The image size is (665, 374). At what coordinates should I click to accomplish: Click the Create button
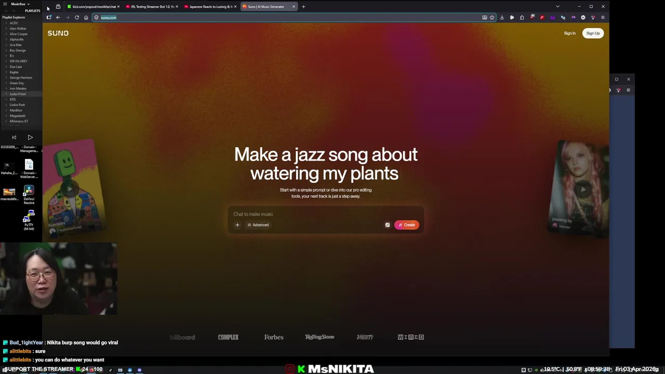[x=406, y=225]
